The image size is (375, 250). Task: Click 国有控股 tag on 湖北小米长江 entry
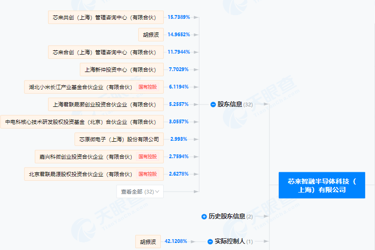click(148, 87)
